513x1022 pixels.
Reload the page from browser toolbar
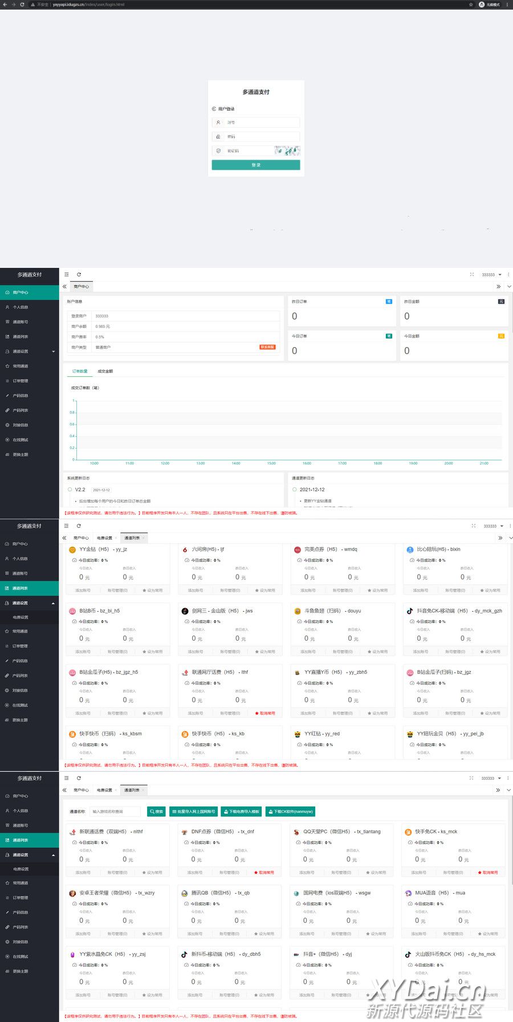[x=22, y=4]
